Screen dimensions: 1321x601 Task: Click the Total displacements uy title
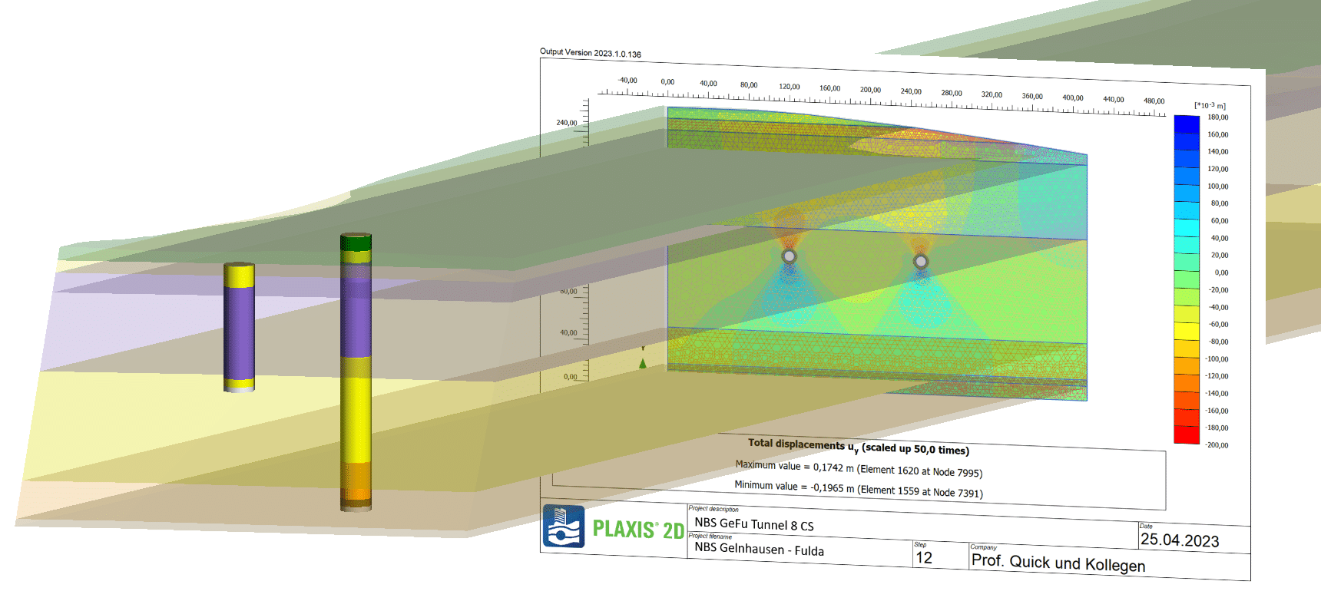pyautogui.click(x=859, y=446)
